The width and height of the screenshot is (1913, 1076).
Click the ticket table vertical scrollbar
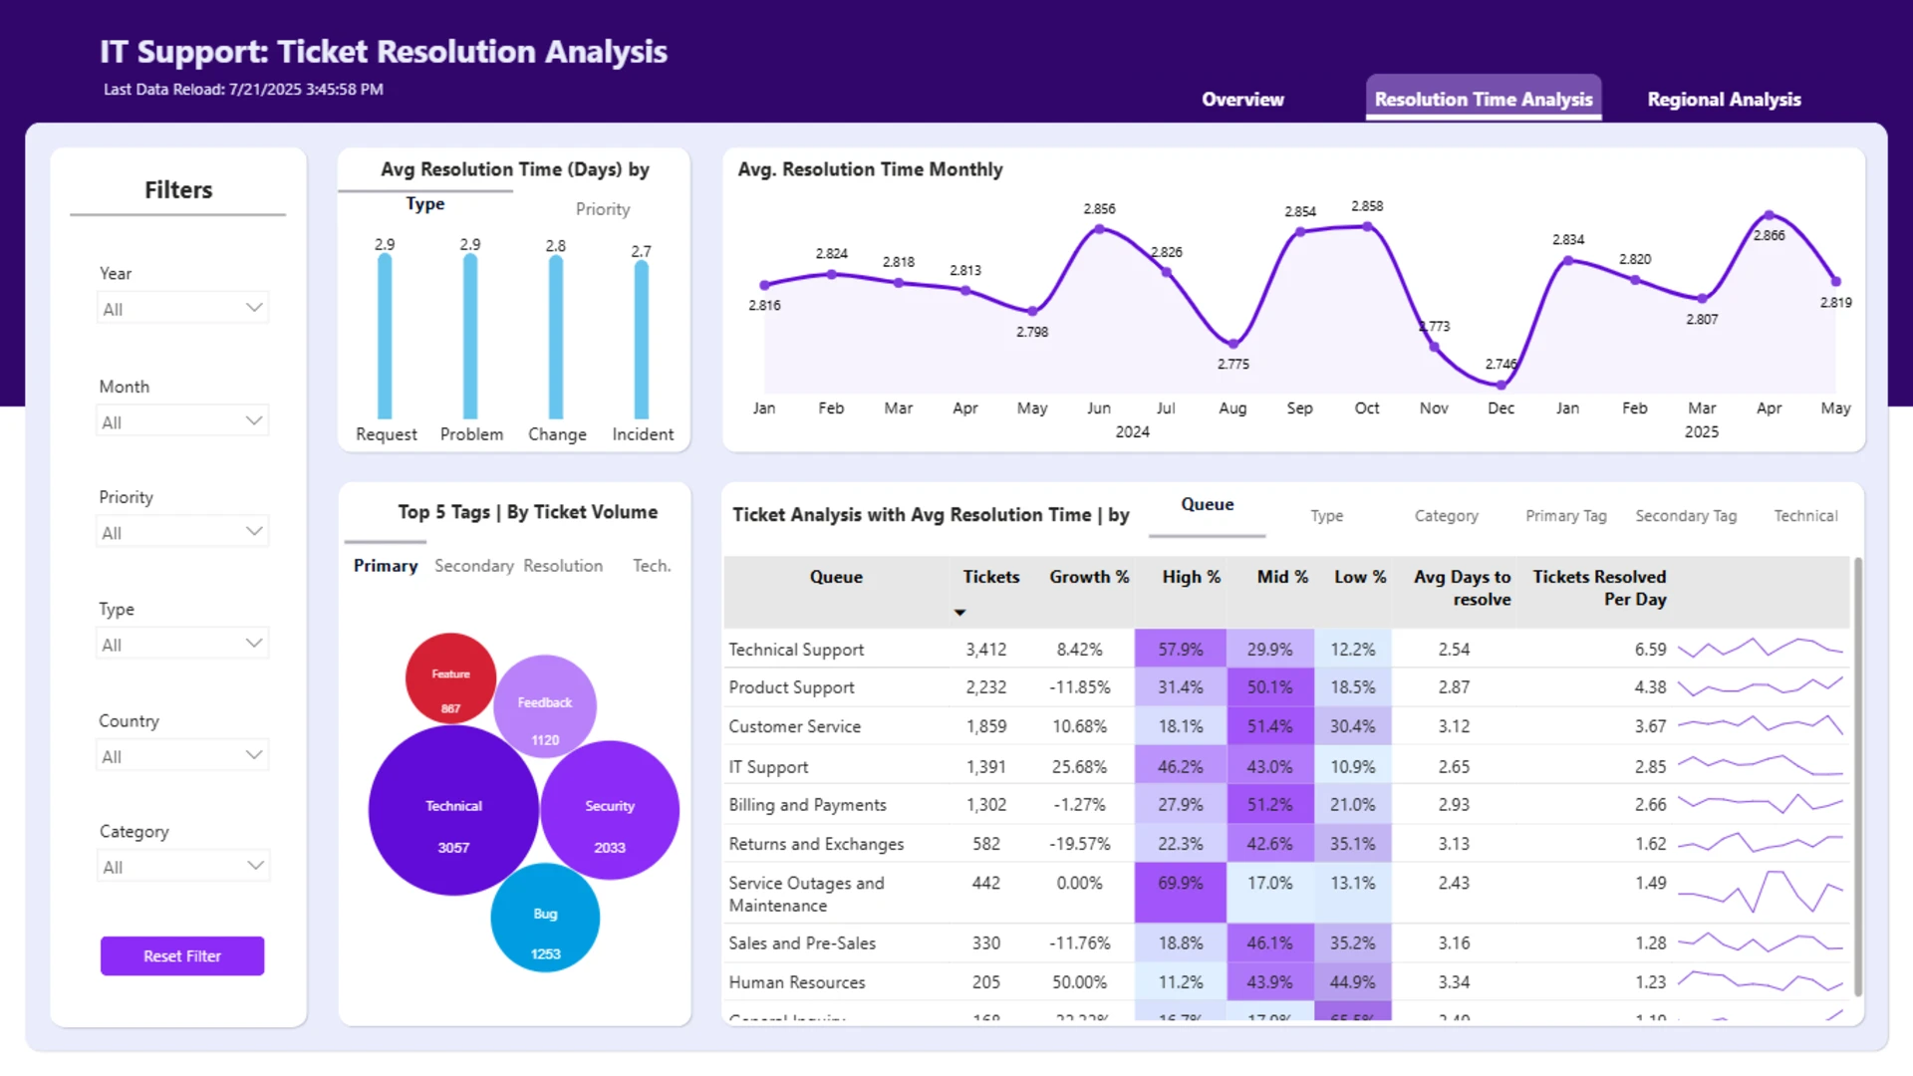1857,777
